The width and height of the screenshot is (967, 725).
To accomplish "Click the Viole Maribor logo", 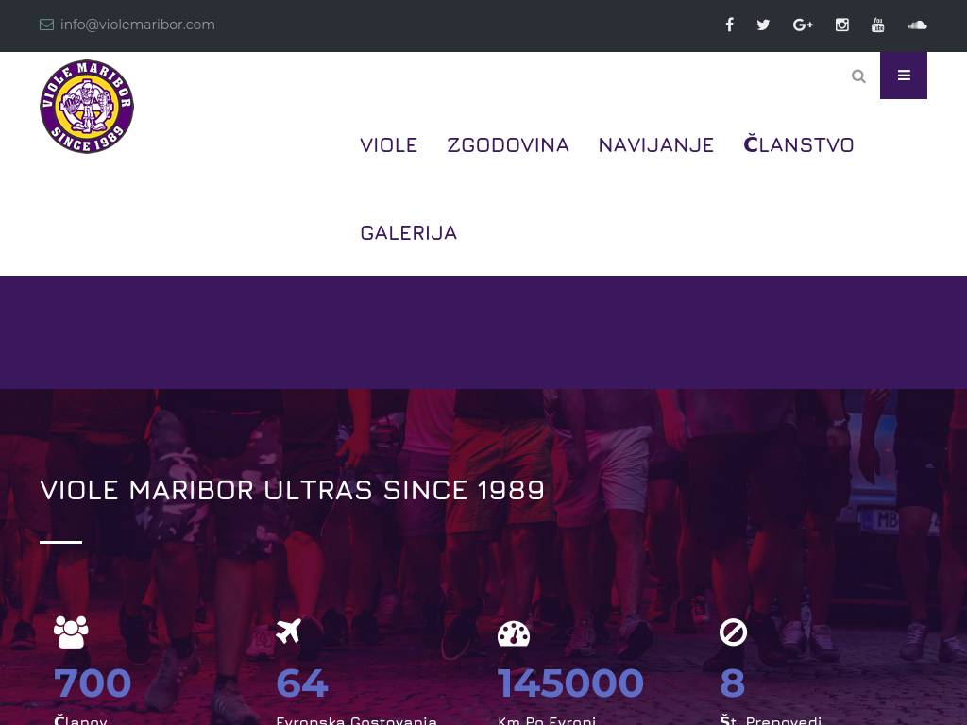I will tap(87, 107).
